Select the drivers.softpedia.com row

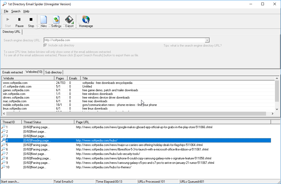(x=138, y=98)
